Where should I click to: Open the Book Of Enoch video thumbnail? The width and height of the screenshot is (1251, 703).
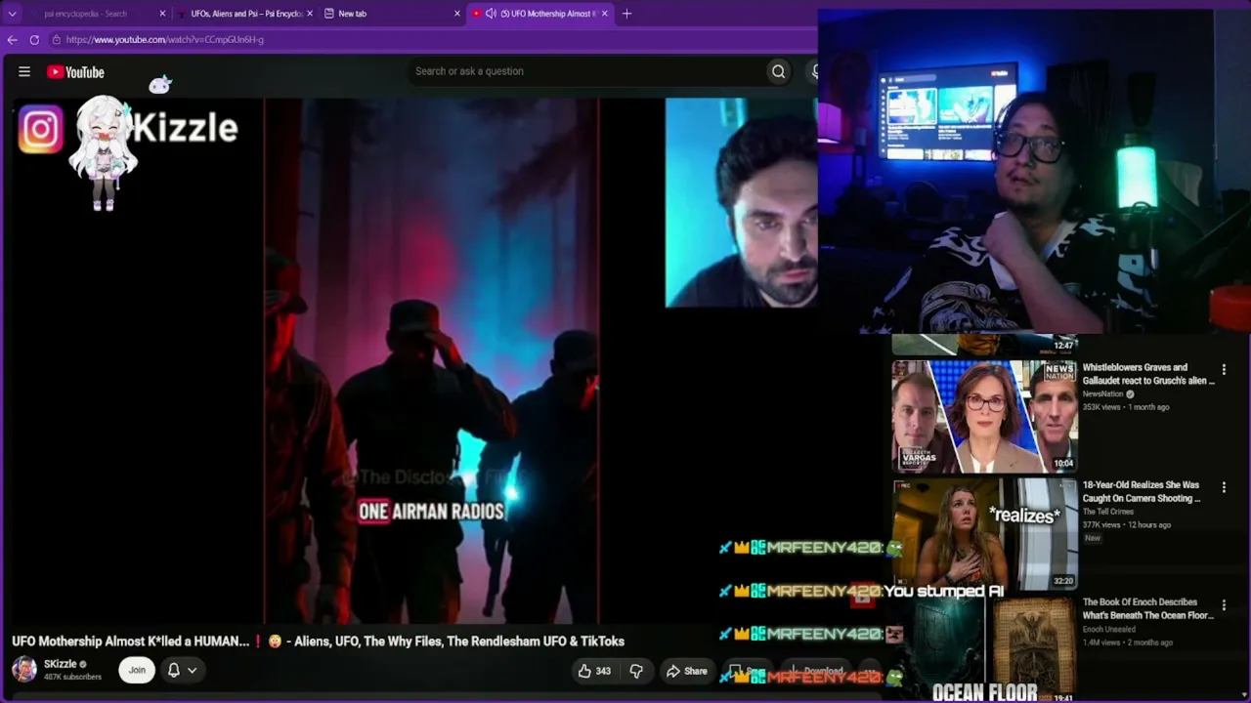(x=984, y=649)
